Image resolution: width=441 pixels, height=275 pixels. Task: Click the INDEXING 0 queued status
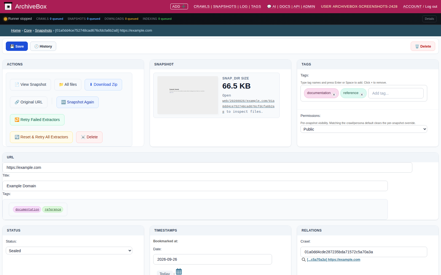157,19
